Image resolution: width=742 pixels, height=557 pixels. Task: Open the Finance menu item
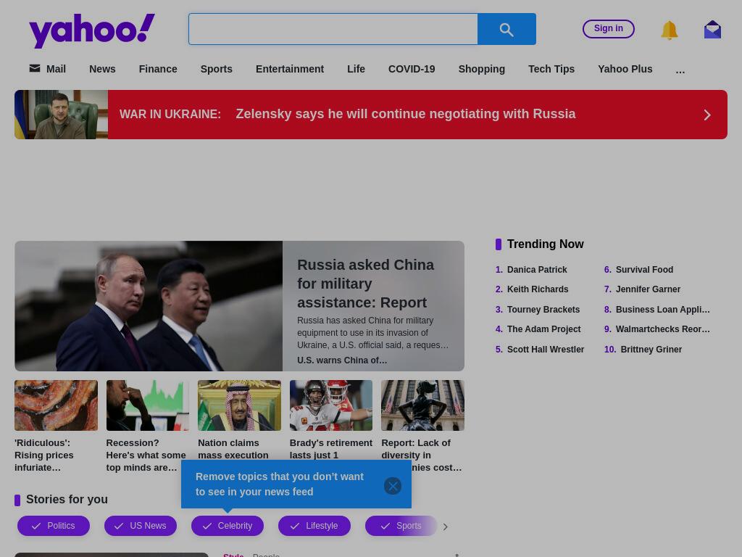pos(158,69)
